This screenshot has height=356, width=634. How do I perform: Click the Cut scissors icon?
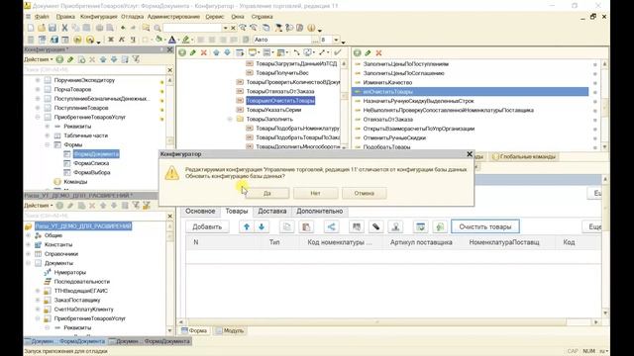[x=64, y=28]
